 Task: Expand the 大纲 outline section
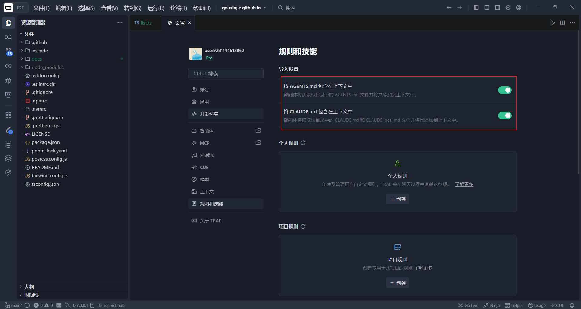coord(29,287)
